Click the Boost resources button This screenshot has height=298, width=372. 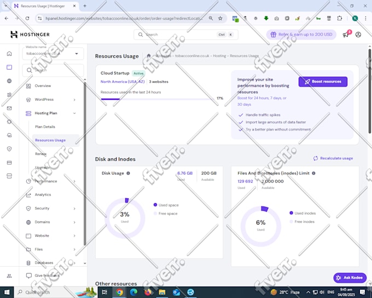click(323, 82)
